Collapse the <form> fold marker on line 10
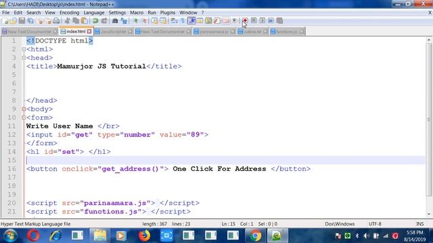Screen dimensions: 433x243 (x=24, y=117)
